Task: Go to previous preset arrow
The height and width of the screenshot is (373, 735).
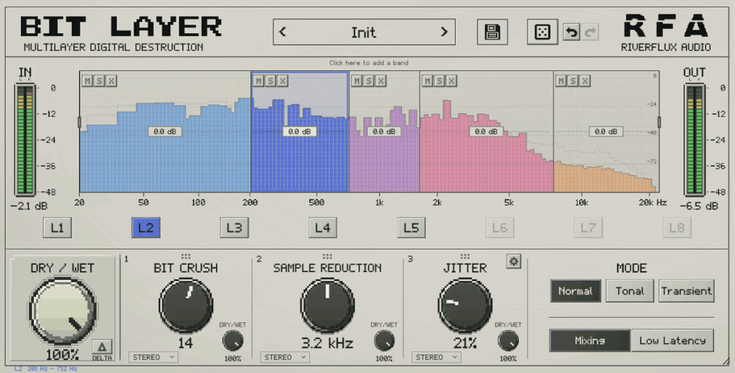Action: point(282,32)
